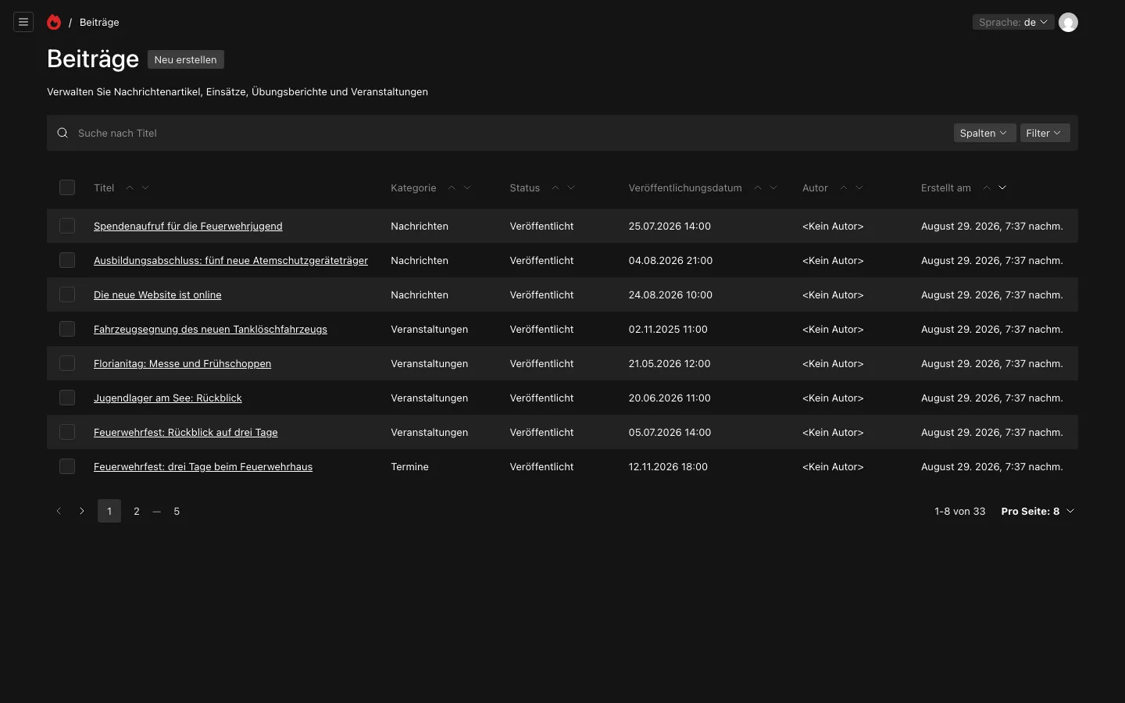Sort Veröffentlichungsdatum descending arrow
The image size is (1125, 703).
773,187
